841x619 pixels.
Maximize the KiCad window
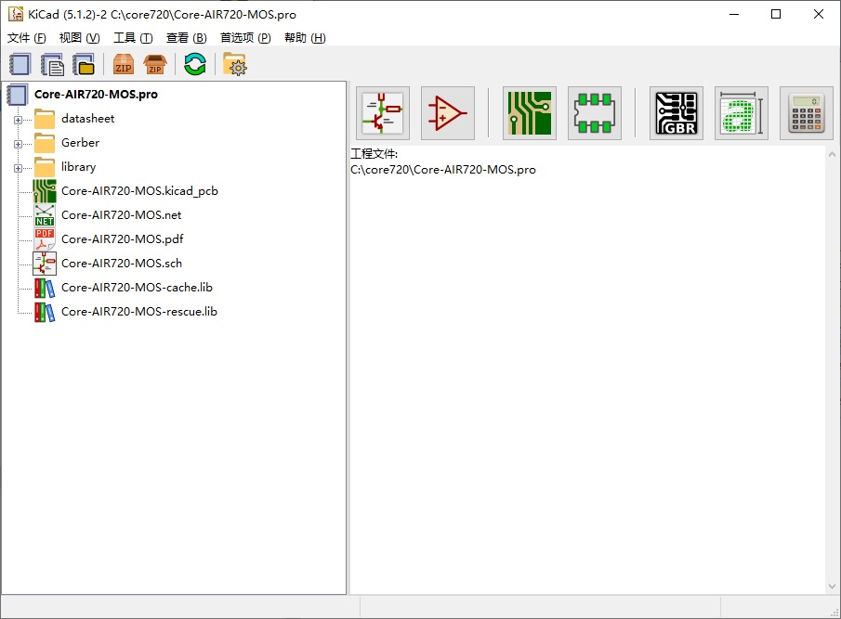pyautogui.click(x=776, y=15)
